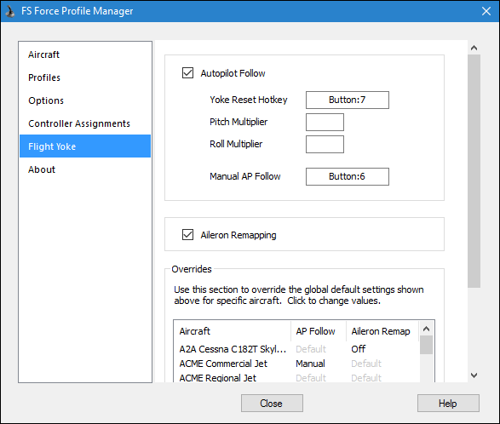The height and width of the screenshot is (424, 500).
Task: Uncheck the Aileron Remapping checkbox
Action: [x=187, y=235]
